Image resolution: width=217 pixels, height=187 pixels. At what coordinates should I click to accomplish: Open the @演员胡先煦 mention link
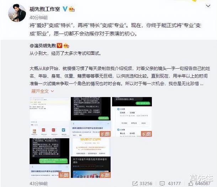click(x=43, y=46)
